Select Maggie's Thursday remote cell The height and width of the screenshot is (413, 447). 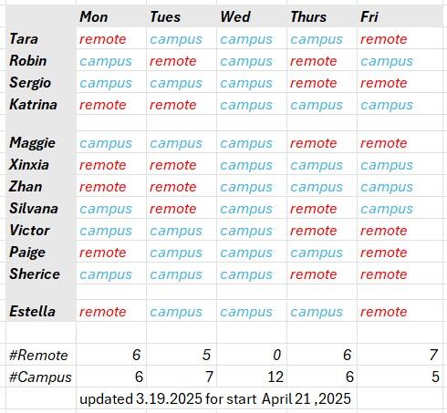tap(322, 142)
